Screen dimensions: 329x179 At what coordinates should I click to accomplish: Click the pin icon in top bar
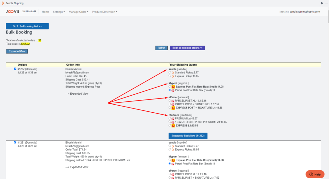(322, 3)
